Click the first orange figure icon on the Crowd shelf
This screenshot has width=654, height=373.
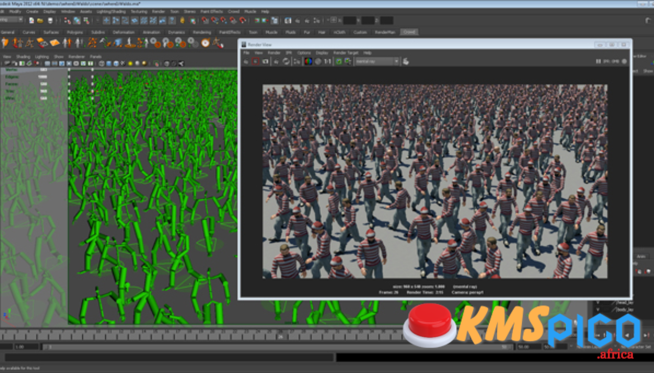click(x=5, y=43)
